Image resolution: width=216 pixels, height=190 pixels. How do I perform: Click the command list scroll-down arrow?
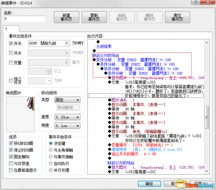[x=207, y=171]
